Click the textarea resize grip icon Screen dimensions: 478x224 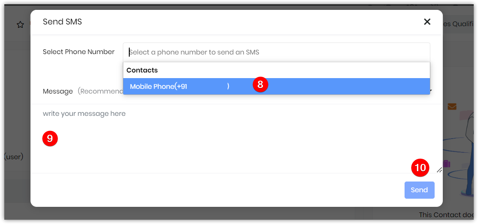click(439, 170)
